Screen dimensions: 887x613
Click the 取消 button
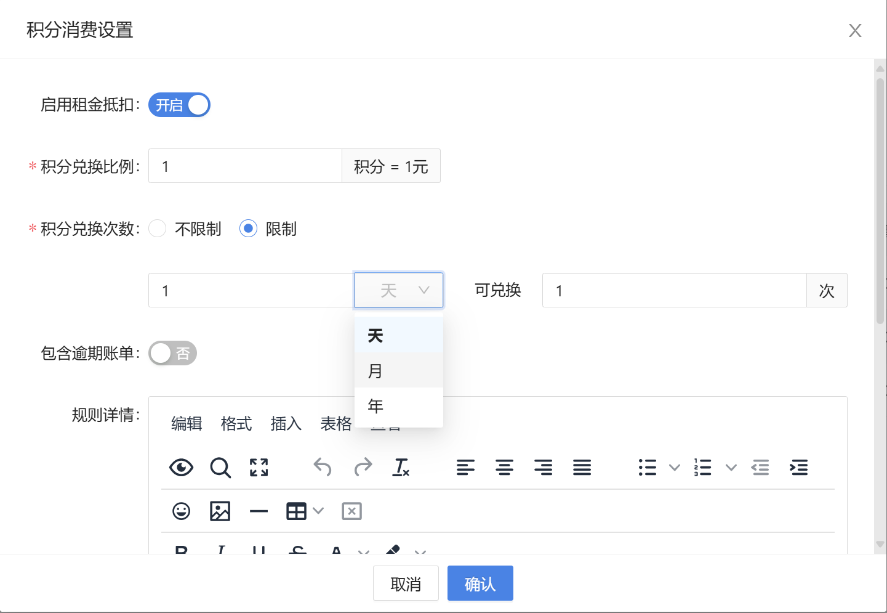[406, 583]
